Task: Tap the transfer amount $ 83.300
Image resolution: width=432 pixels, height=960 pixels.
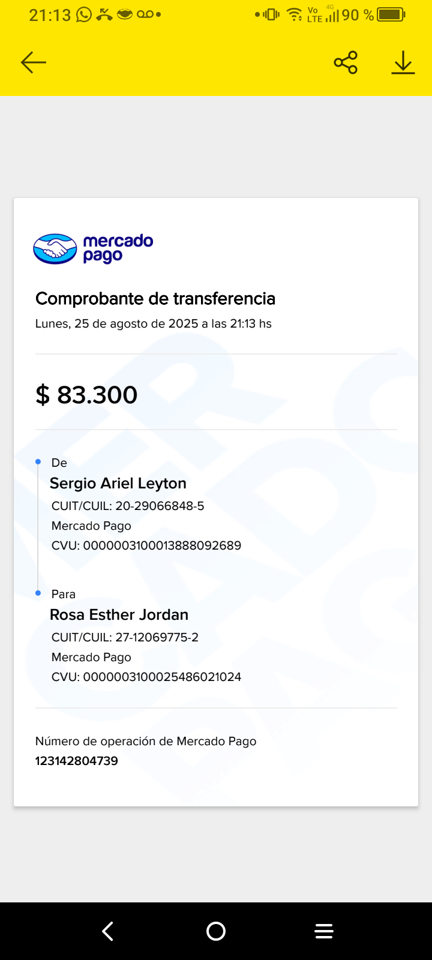Action: [87, 395]
